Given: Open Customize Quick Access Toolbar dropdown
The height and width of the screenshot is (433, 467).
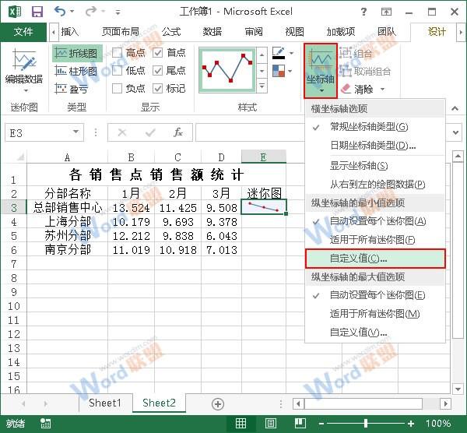Looking at the screenshot, I should [x=118, y=12].
